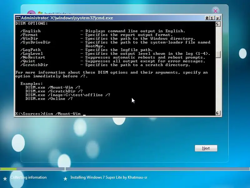Screen dimensions: 250x188
Task: Click the green setup progress bar
Action: point(8,169)
